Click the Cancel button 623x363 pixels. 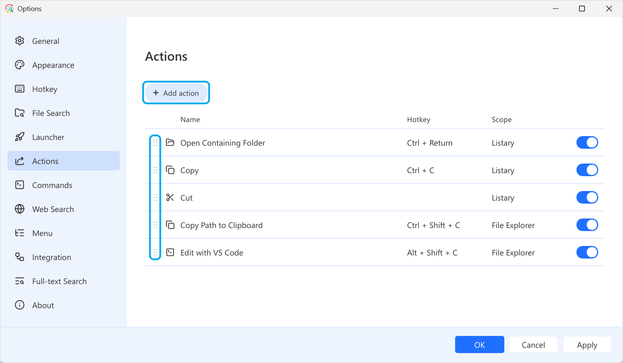[533, 345]
